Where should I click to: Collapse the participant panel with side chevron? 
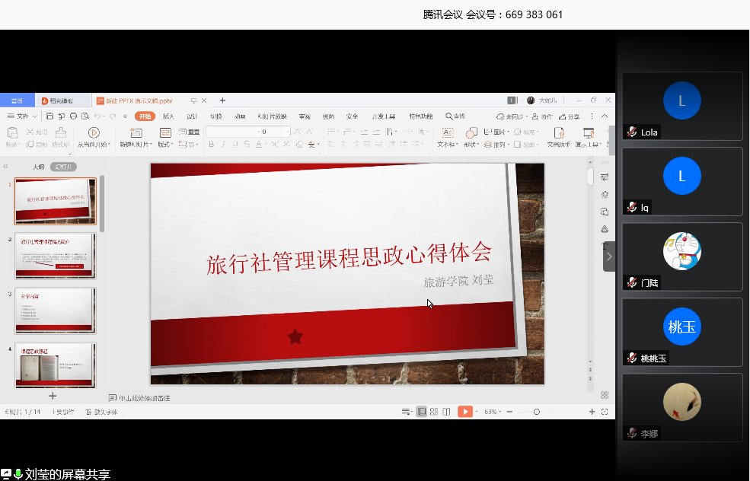tap(608, 256)
